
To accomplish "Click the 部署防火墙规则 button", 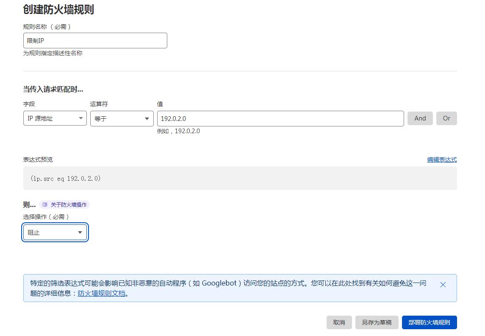I will pos(429,322).
